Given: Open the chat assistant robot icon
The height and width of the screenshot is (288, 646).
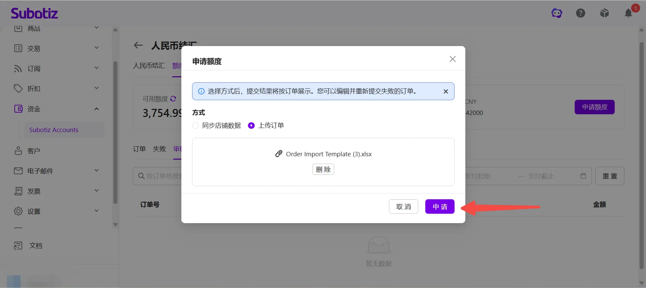Looking at the screenshot, I should click(557, 13).
